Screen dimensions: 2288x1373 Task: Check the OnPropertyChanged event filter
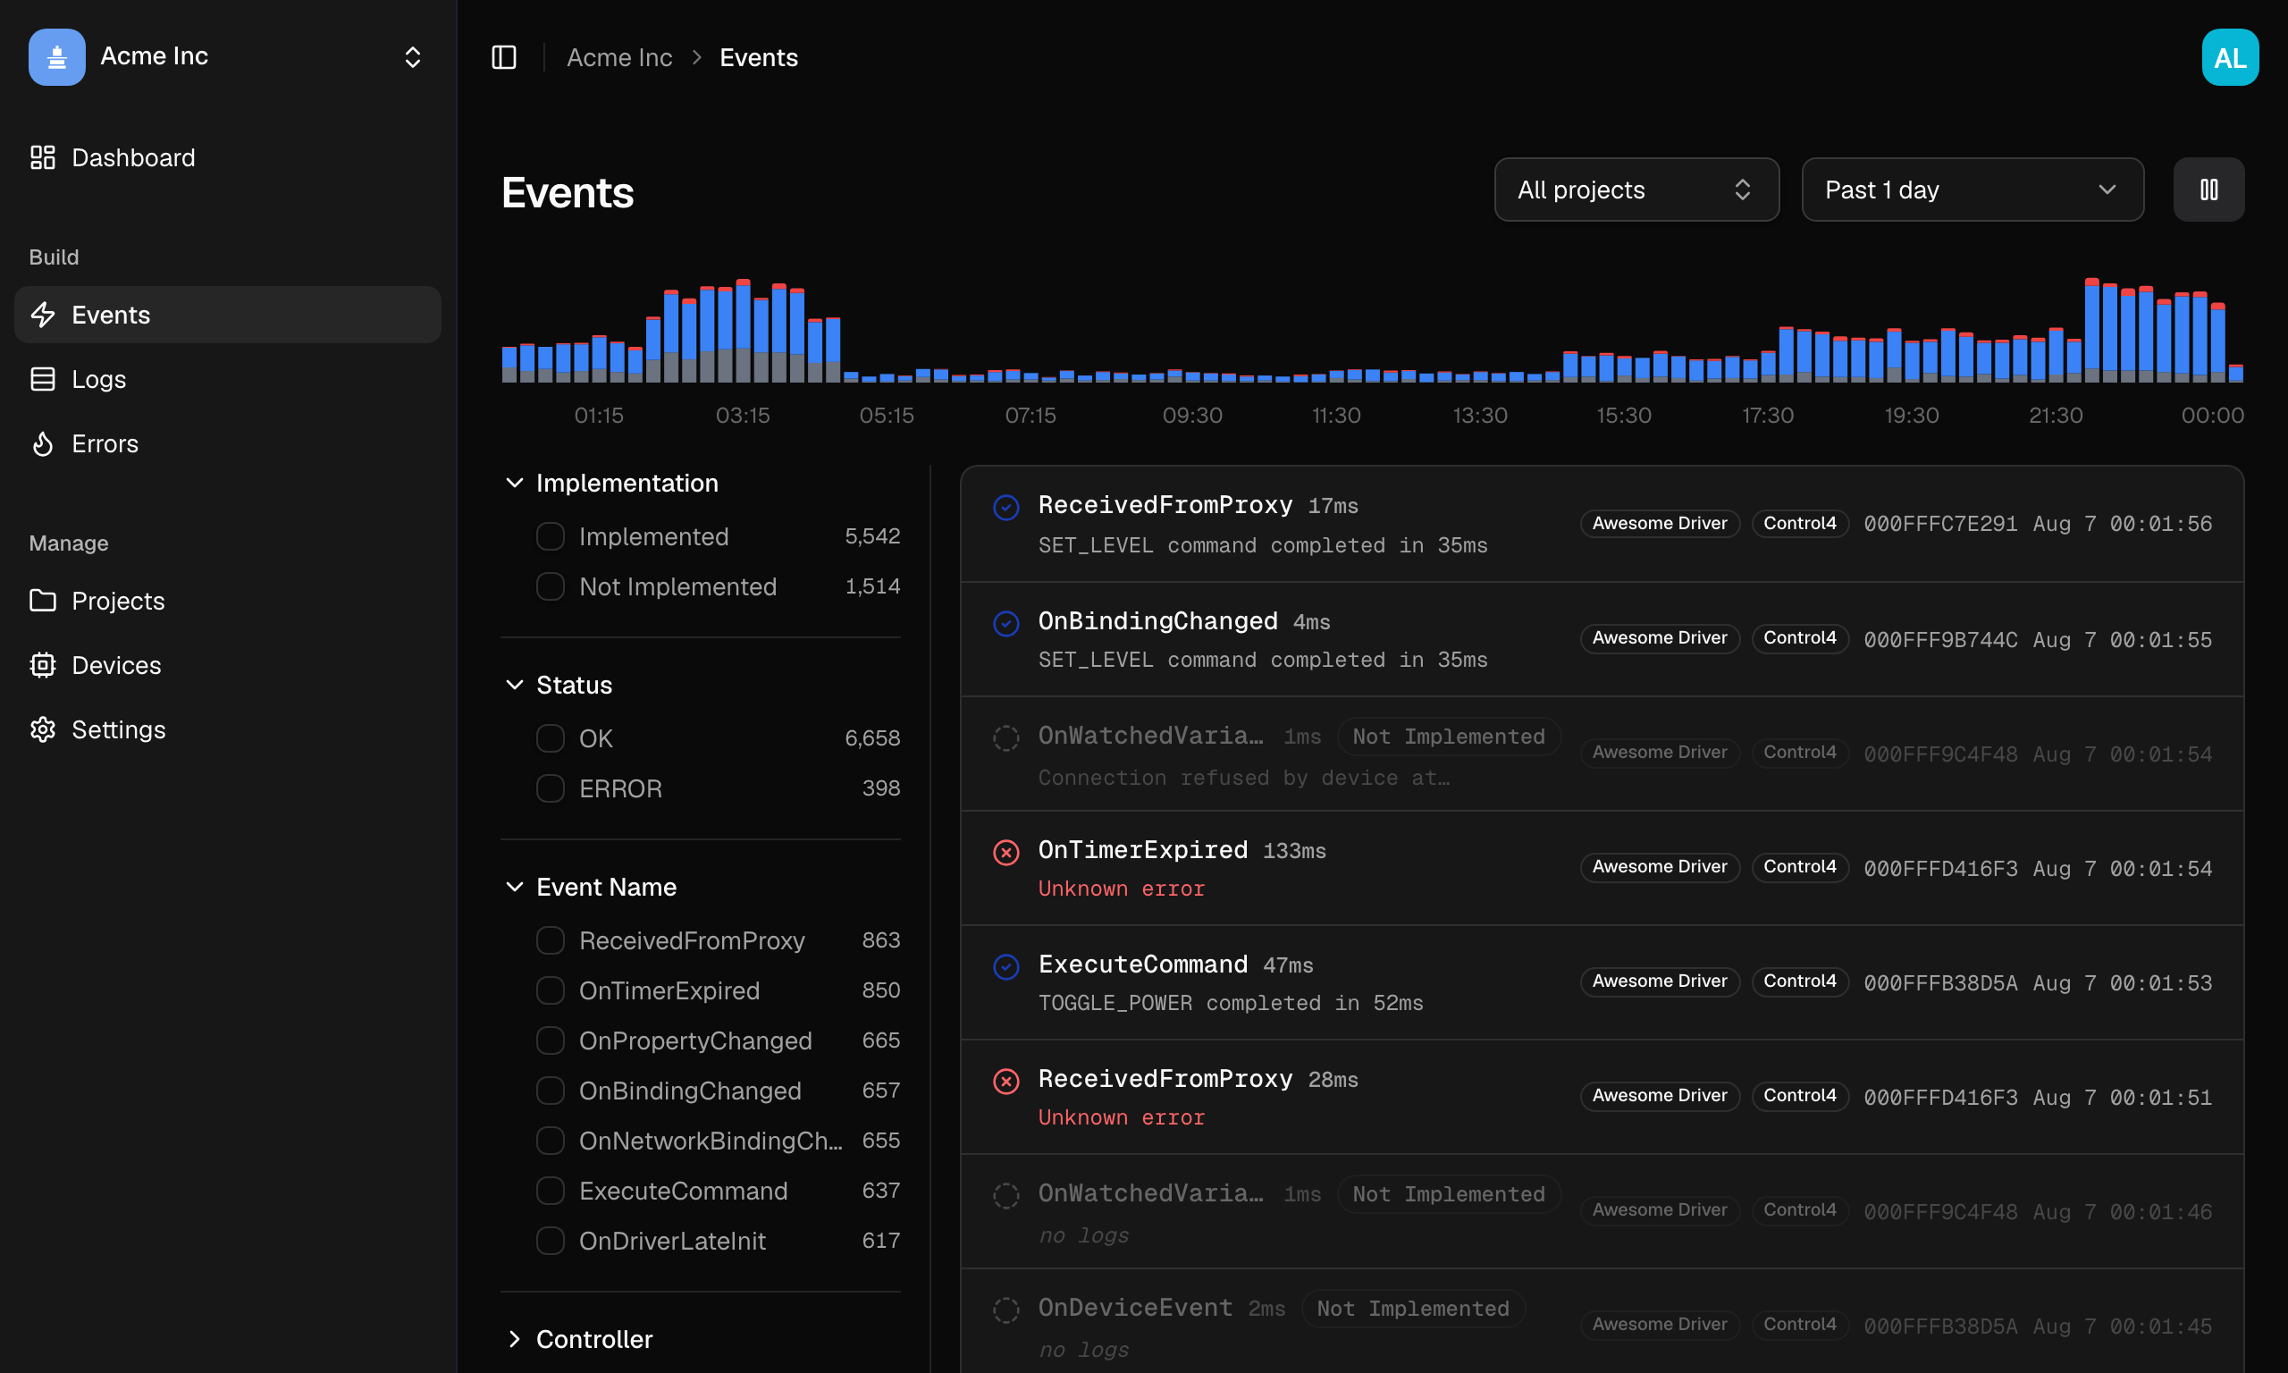(551, 1040)
